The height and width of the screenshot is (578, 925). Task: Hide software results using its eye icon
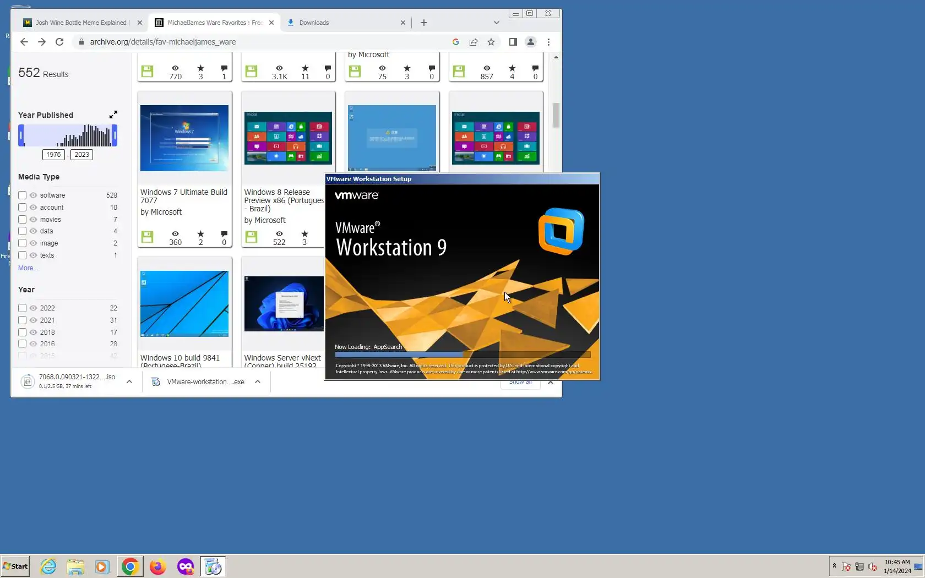pyautogui.click(x=33, y=195)
